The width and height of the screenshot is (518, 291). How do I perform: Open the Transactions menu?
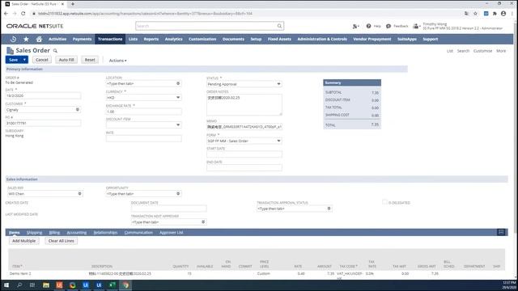110,39
